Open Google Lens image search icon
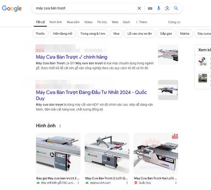This screenshot has height=190, width=211. 167,8
